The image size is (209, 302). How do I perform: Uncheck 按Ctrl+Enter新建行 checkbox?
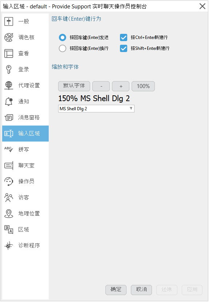124,37
